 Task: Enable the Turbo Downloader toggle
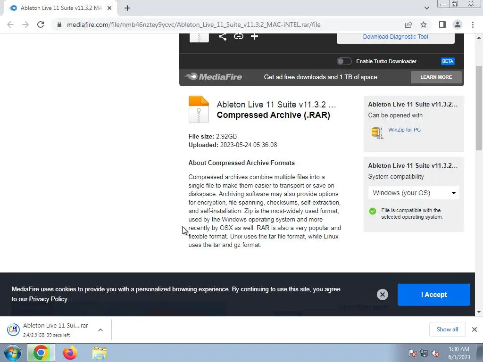[x=344, y=61]
